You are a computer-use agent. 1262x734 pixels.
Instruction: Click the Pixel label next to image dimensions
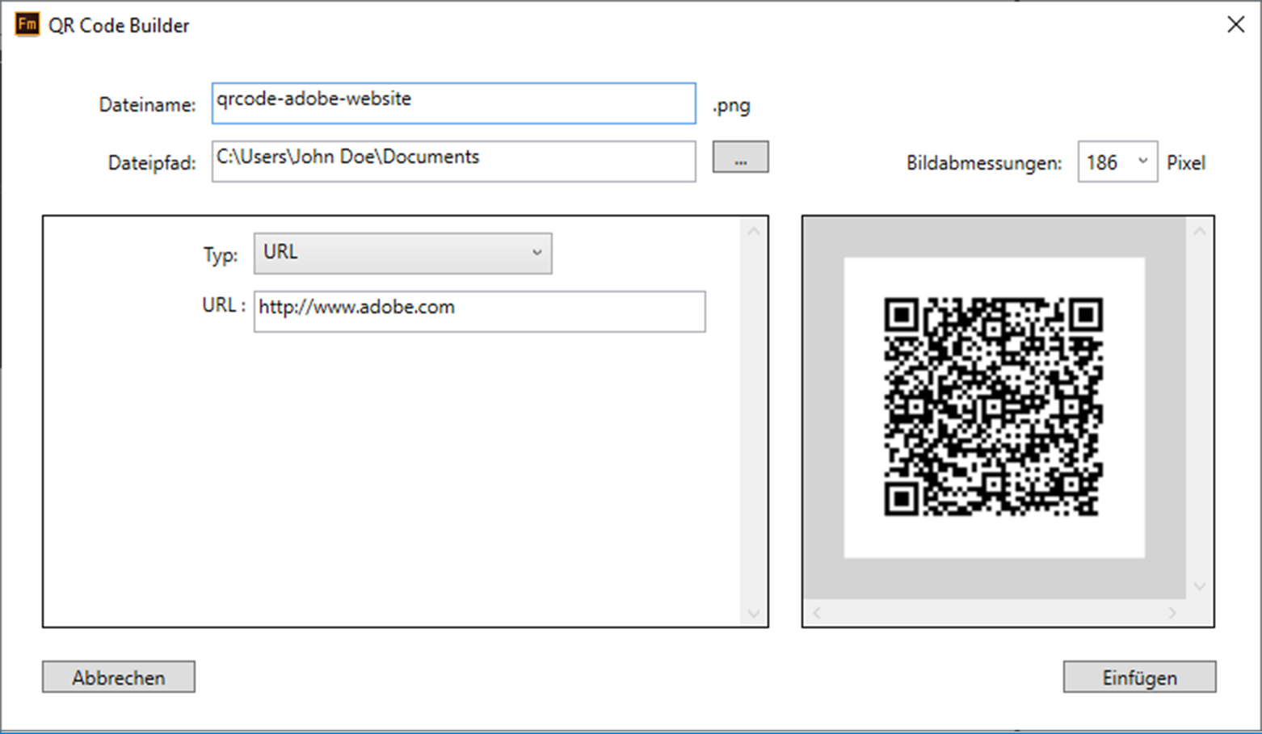pos(1186,162)
